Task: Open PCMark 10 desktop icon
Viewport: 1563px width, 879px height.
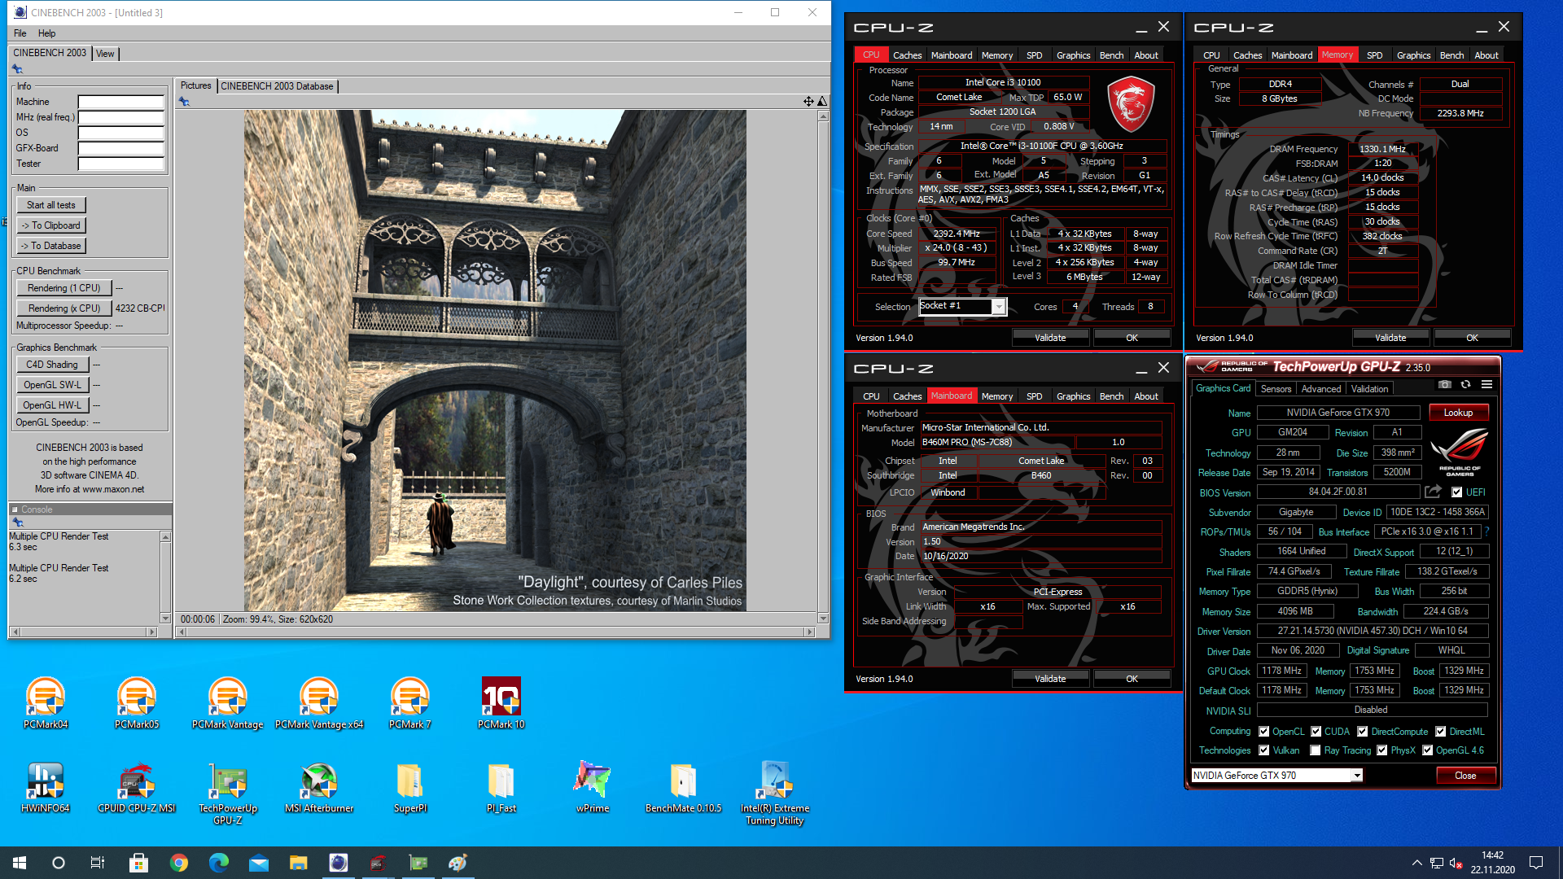Action: coord(501,703)
